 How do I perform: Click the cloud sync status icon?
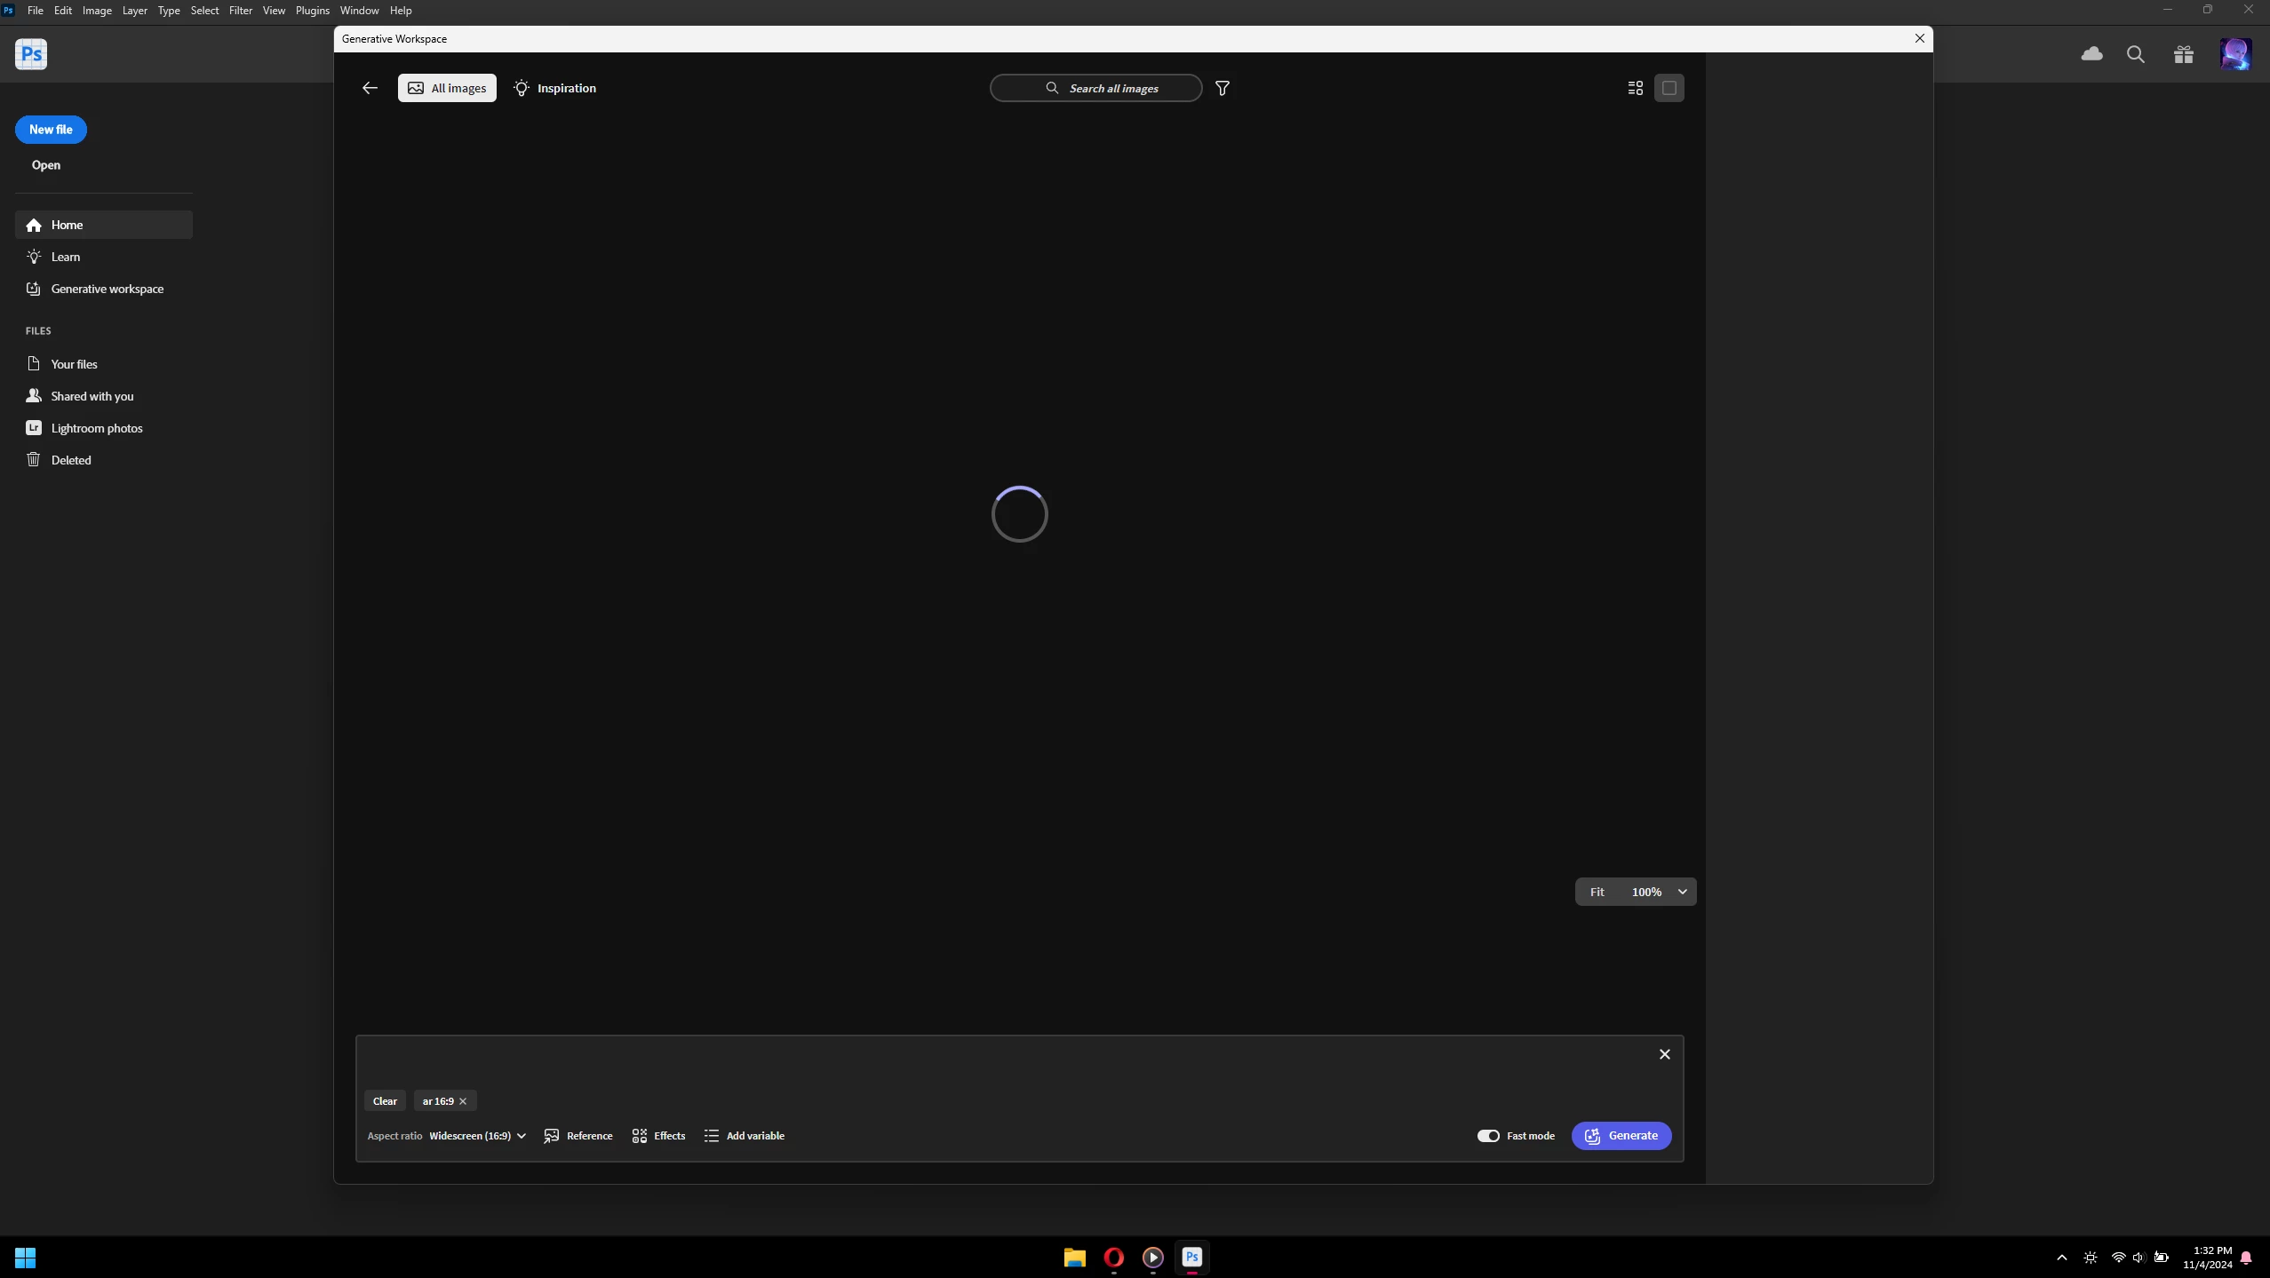(2091, 54)
